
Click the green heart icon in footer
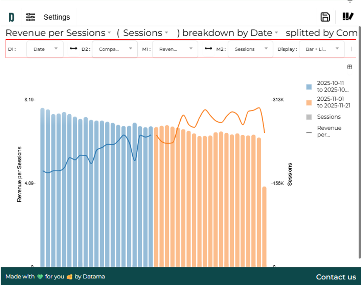(40, 277)
